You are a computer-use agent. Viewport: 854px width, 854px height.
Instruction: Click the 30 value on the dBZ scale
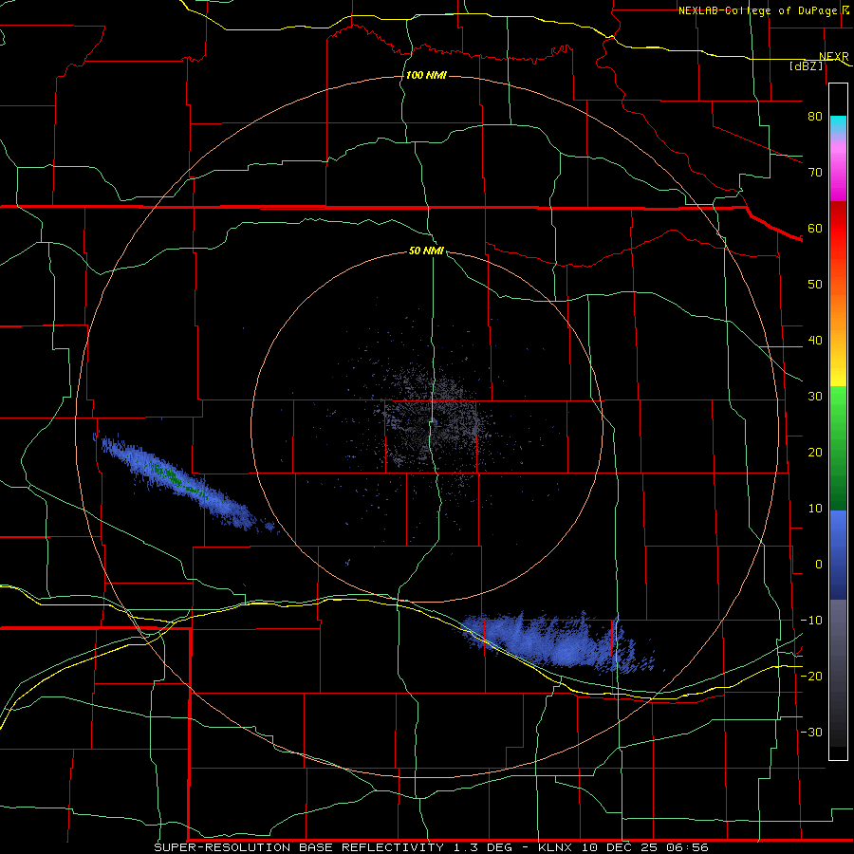tap(815, 397)
